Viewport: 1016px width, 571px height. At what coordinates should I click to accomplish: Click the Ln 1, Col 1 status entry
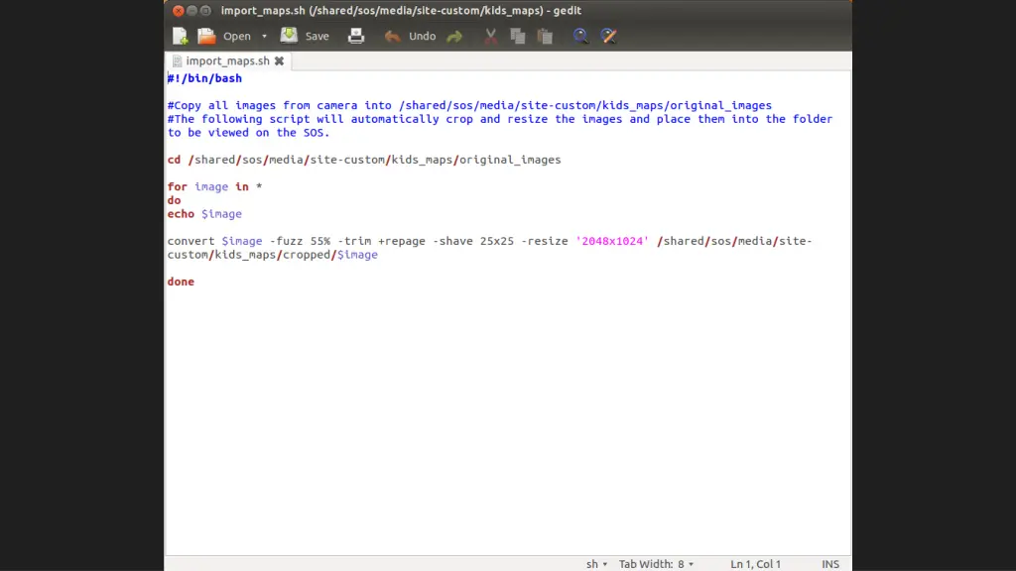[x=755, y=564]
